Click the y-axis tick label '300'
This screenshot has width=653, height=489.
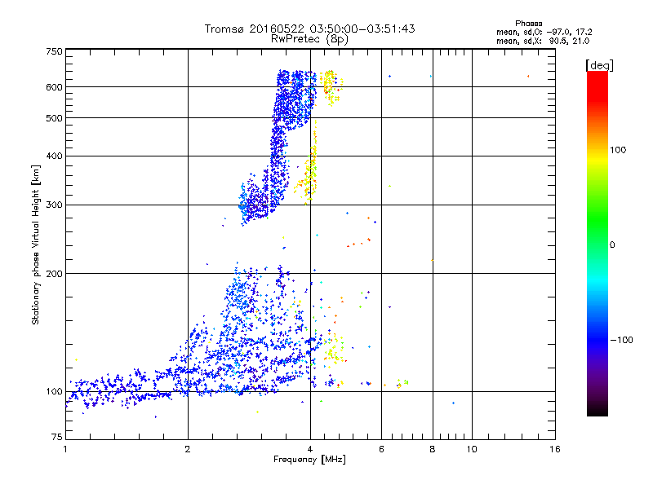(54, 205)
